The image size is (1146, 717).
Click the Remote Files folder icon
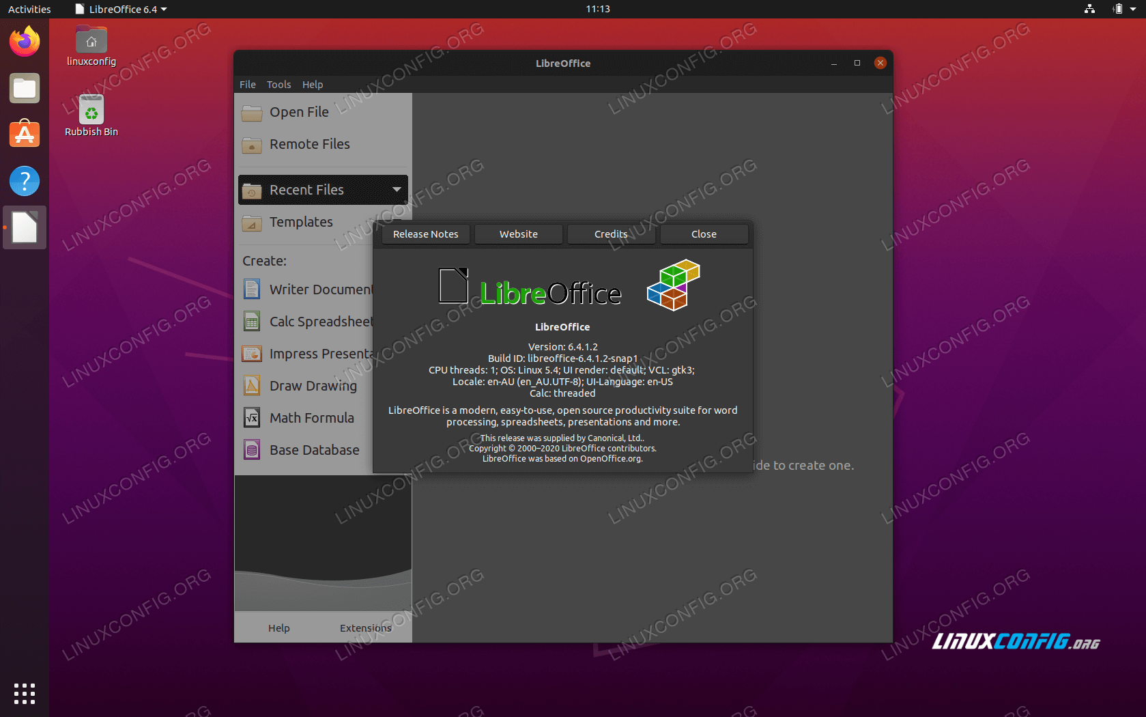point(252,145)
